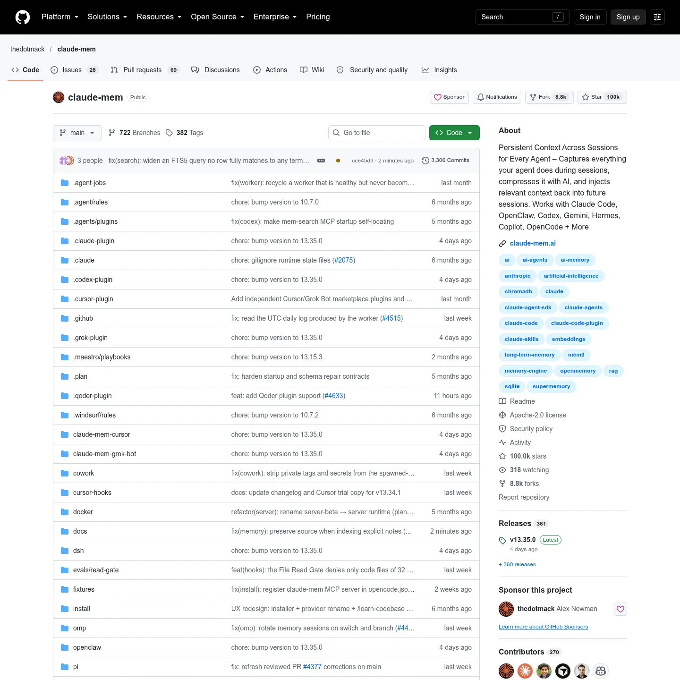Click the Search input in header

click(523, 17)
